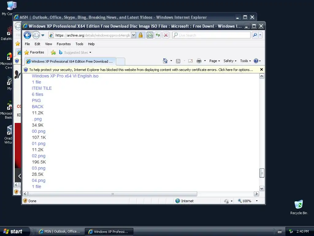This screenshot has width=314, height=236.
Task: Click the 6 files link
Action: (37, 95)
